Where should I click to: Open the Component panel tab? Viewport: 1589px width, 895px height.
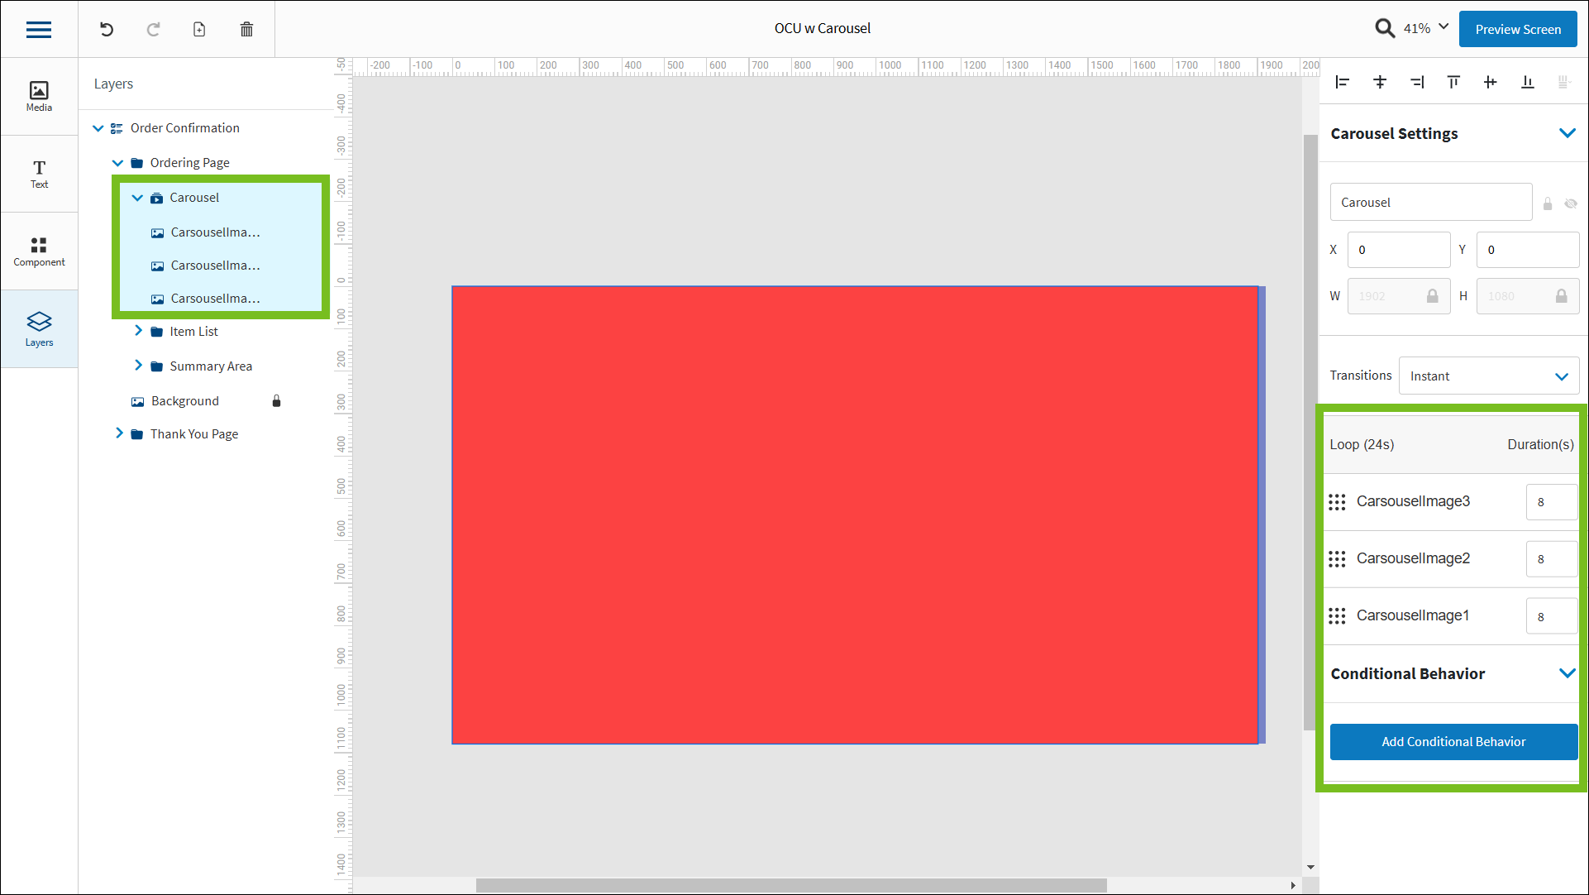[x=39, y=251]
